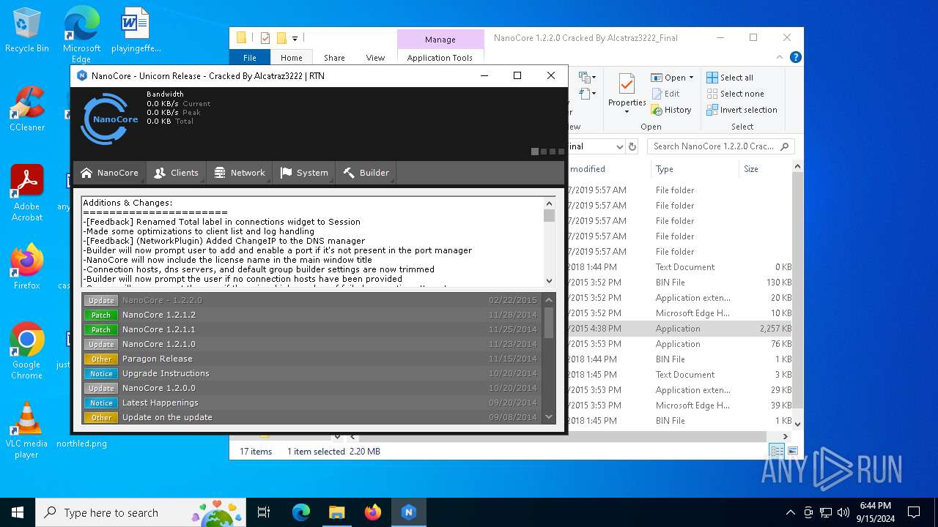The image size is (938, 527).
Task: Expand Customize Quick Access Toolbar arrow
Action: coord(295,38)
